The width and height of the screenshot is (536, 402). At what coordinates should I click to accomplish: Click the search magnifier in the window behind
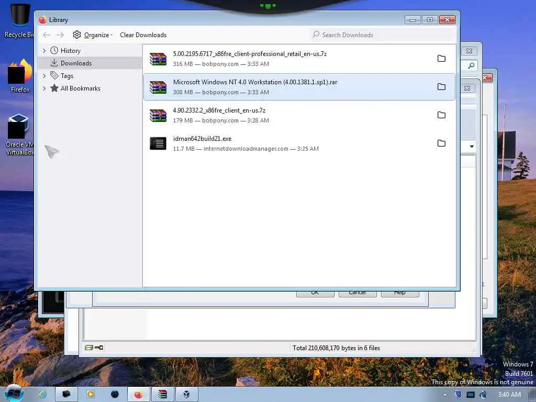pyautogui.click(x=471, y=65)
